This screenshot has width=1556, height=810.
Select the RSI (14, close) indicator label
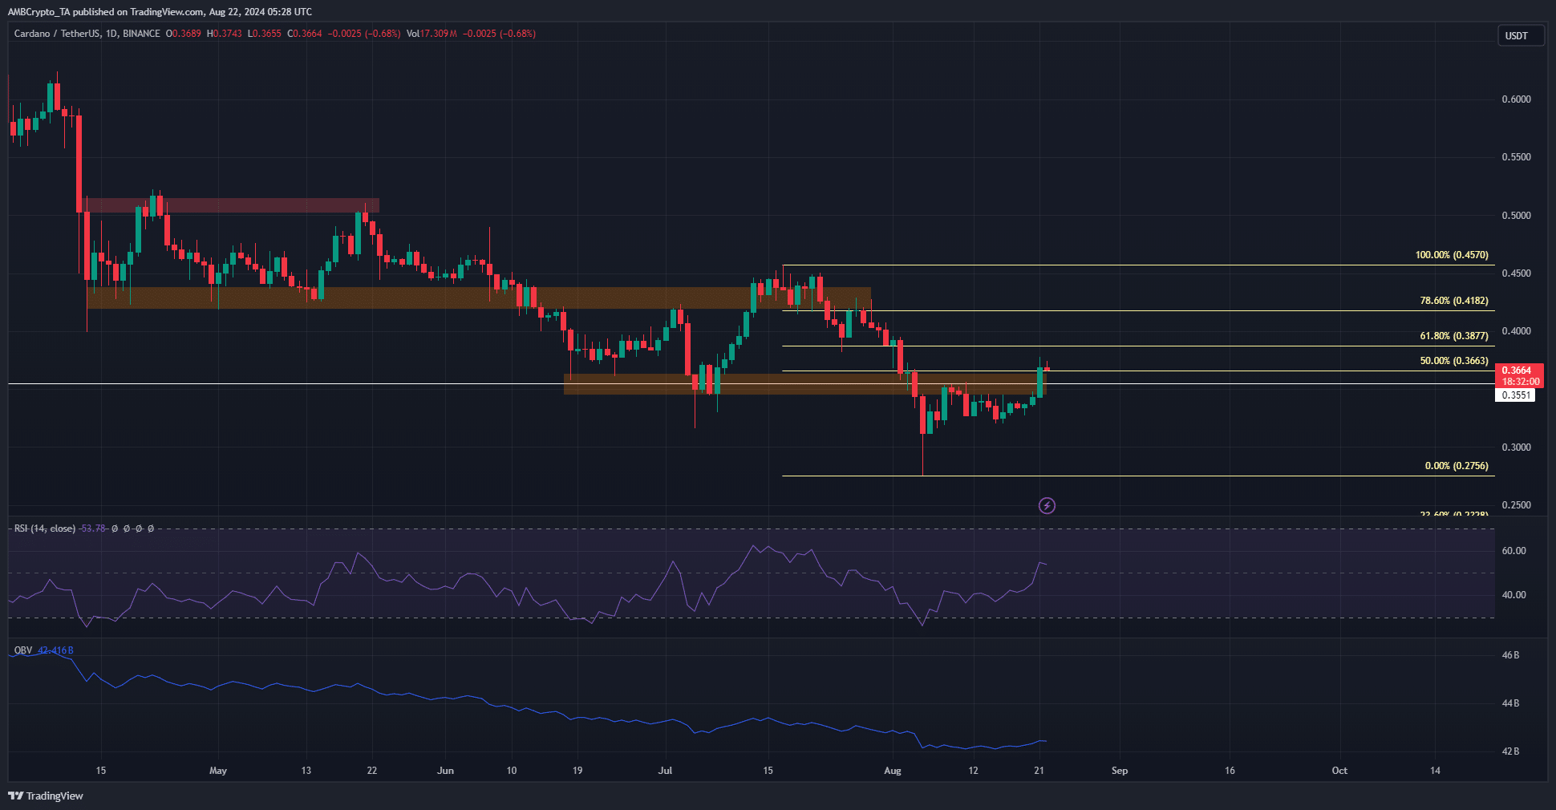45,529
